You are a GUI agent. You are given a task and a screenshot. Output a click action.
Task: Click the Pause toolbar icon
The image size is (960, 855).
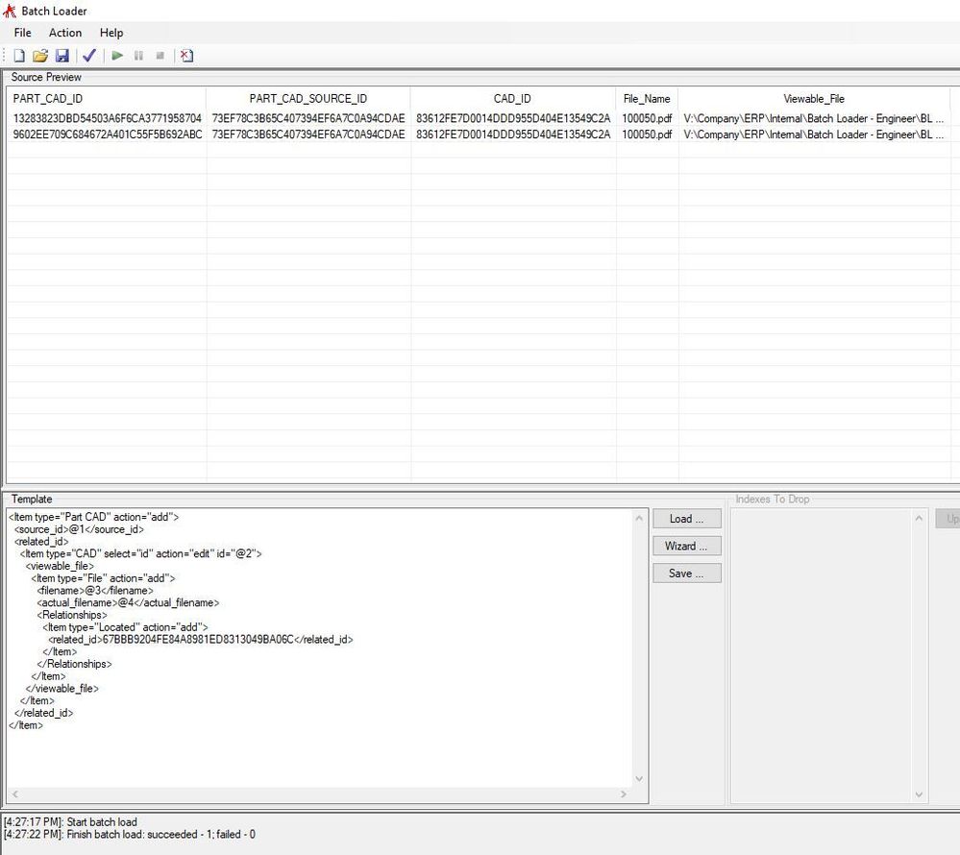[138, 56]
